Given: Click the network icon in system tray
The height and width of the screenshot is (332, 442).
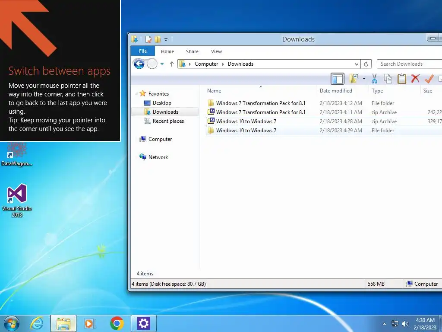Looking at the screenshot, I should pos(395,324).
